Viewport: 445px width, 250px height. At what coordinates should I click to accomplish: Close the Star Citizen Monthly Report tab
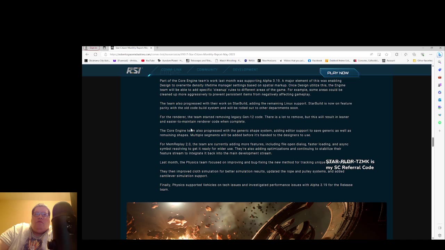pos(151,48)
